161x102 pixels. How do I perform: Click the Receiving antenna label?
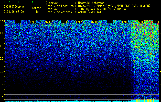point(59,12)
